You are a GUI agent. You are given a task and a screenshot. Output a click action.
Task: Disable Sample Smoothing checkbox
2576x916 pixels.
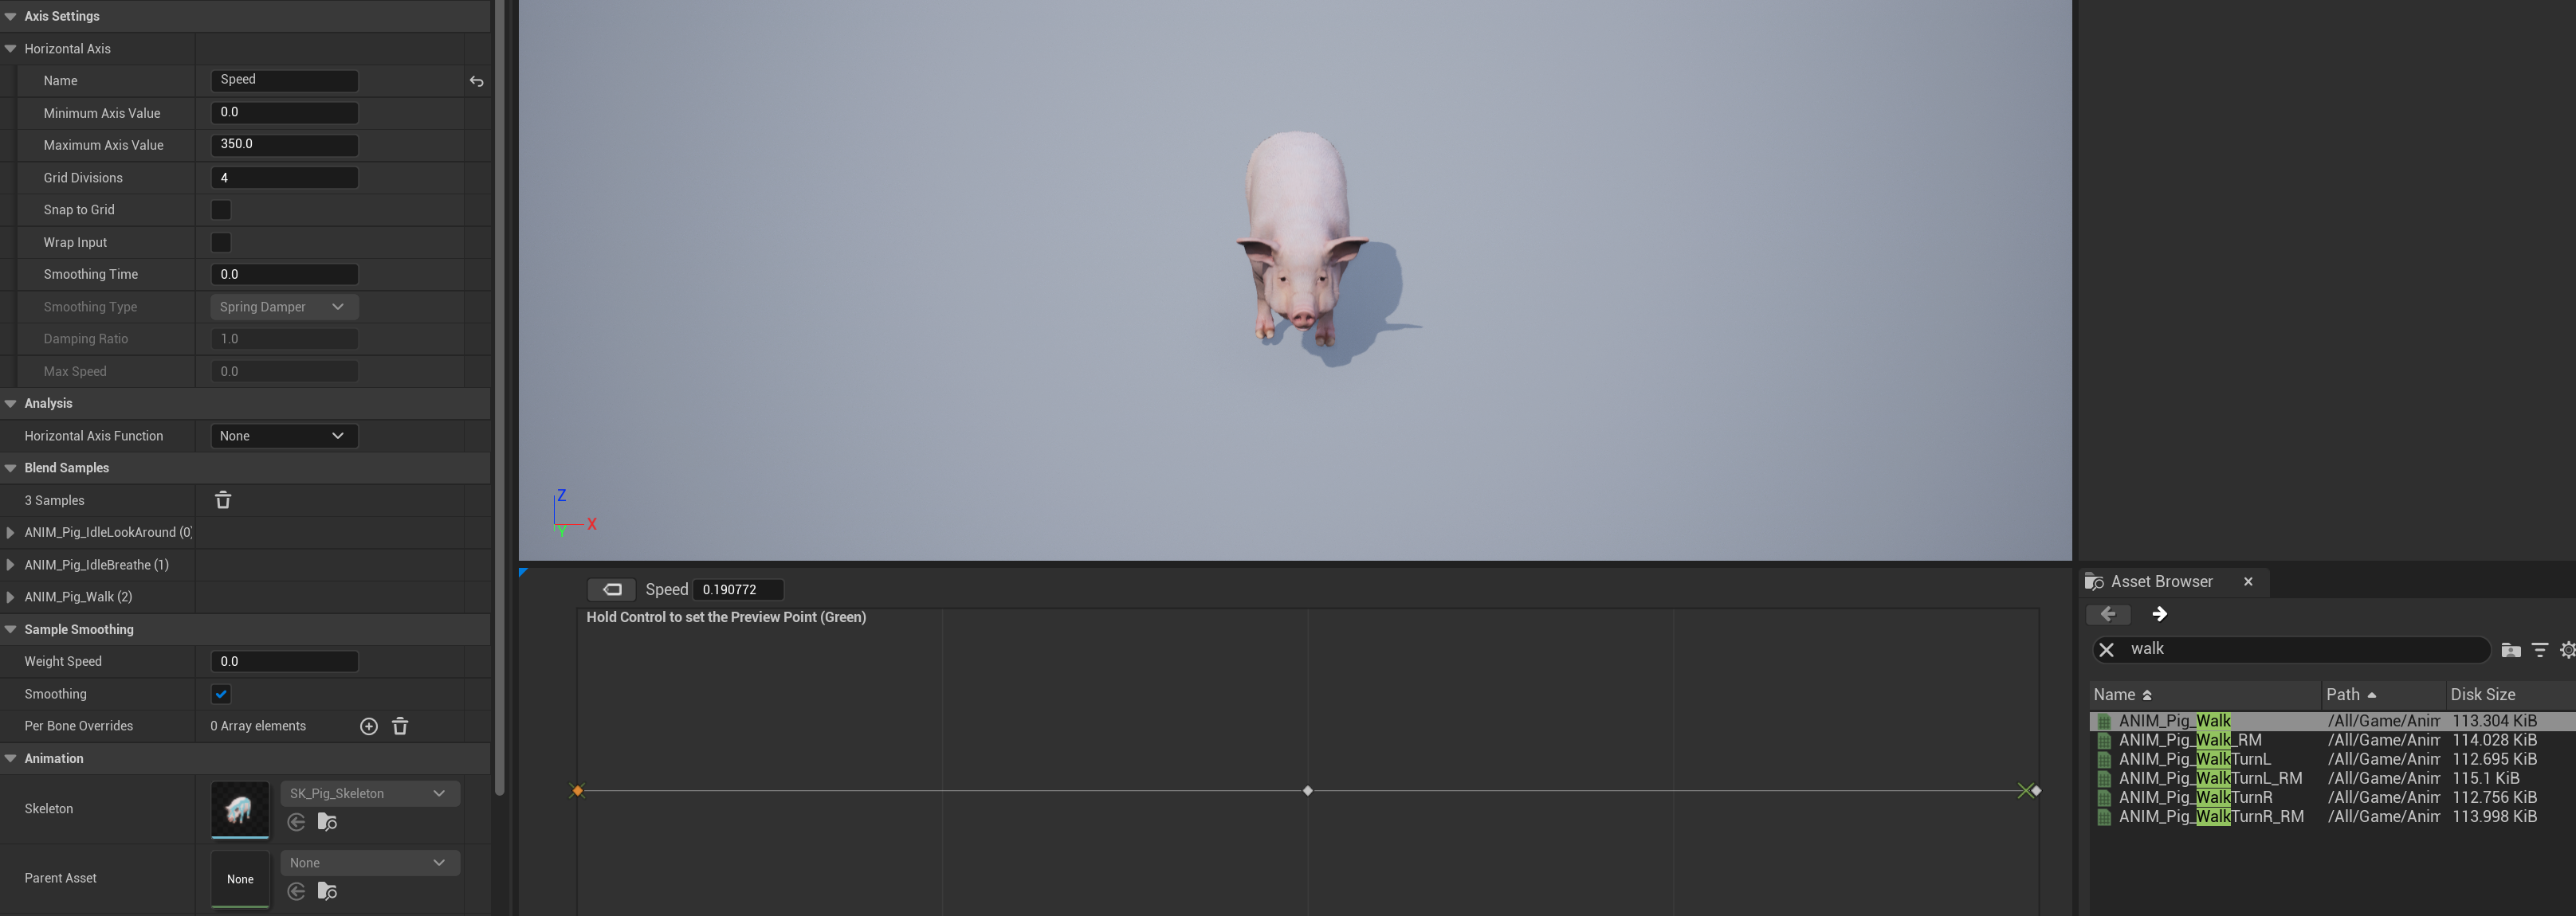click(220, 693)
